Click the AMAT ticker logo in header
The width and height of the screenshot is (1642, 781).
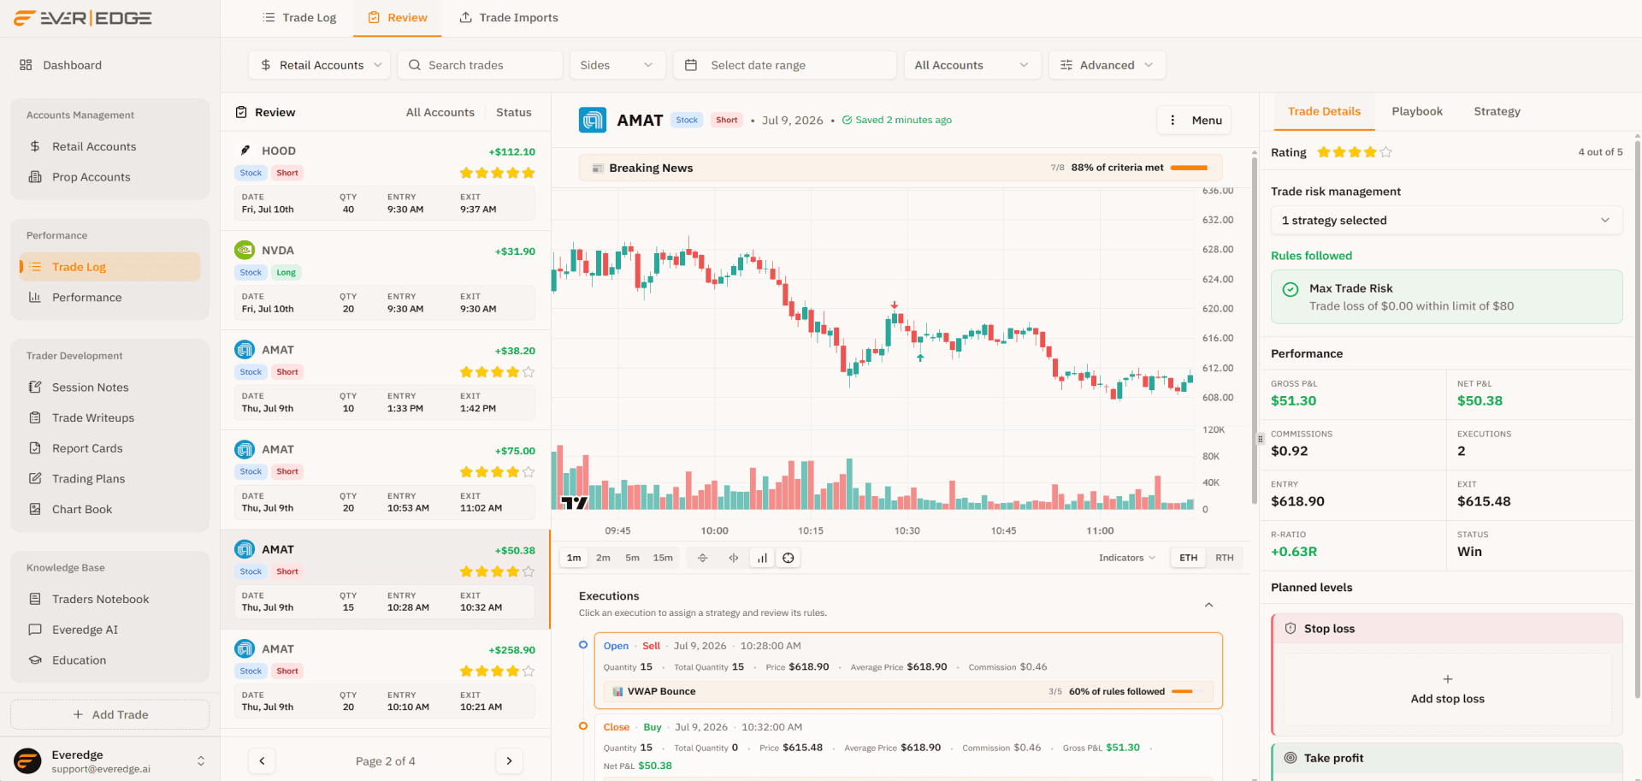(x=593, y=121)
